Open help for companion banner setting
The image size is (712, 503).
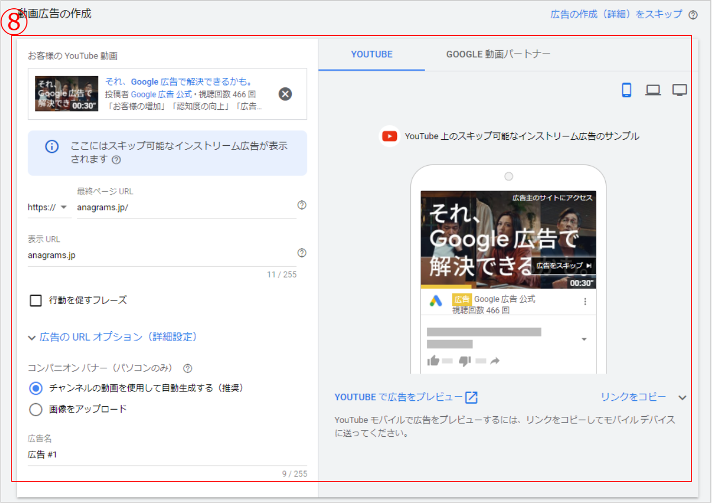point(187,368)
